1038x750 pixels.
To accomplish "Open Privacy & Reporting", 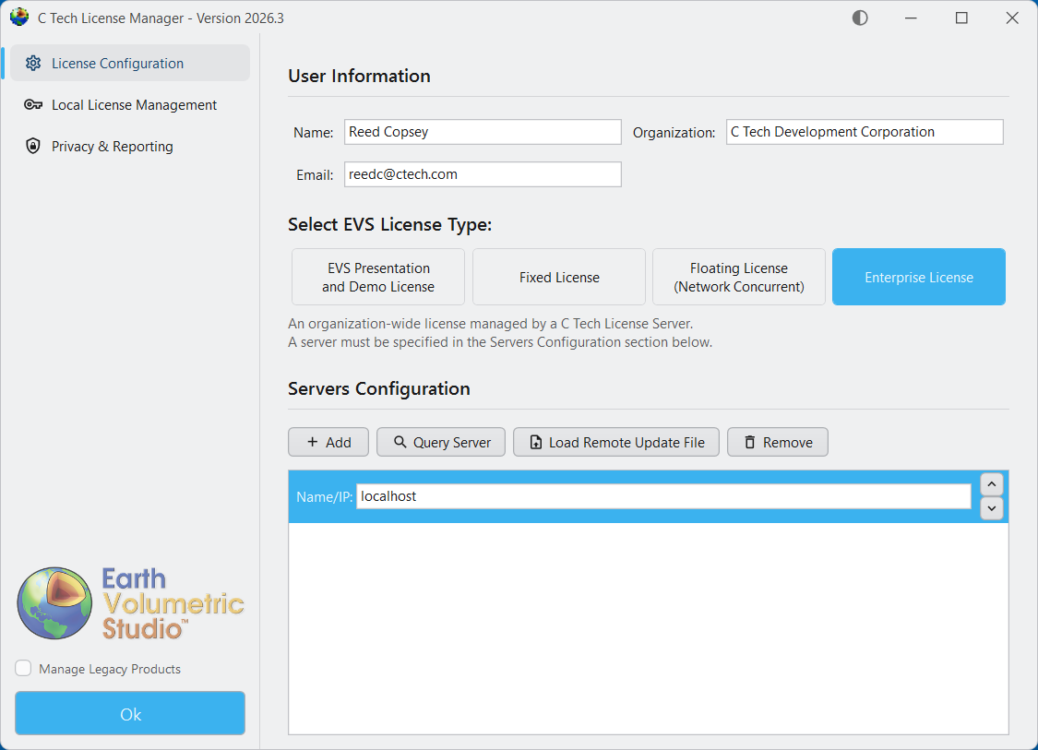I will [x=113, y=146].
